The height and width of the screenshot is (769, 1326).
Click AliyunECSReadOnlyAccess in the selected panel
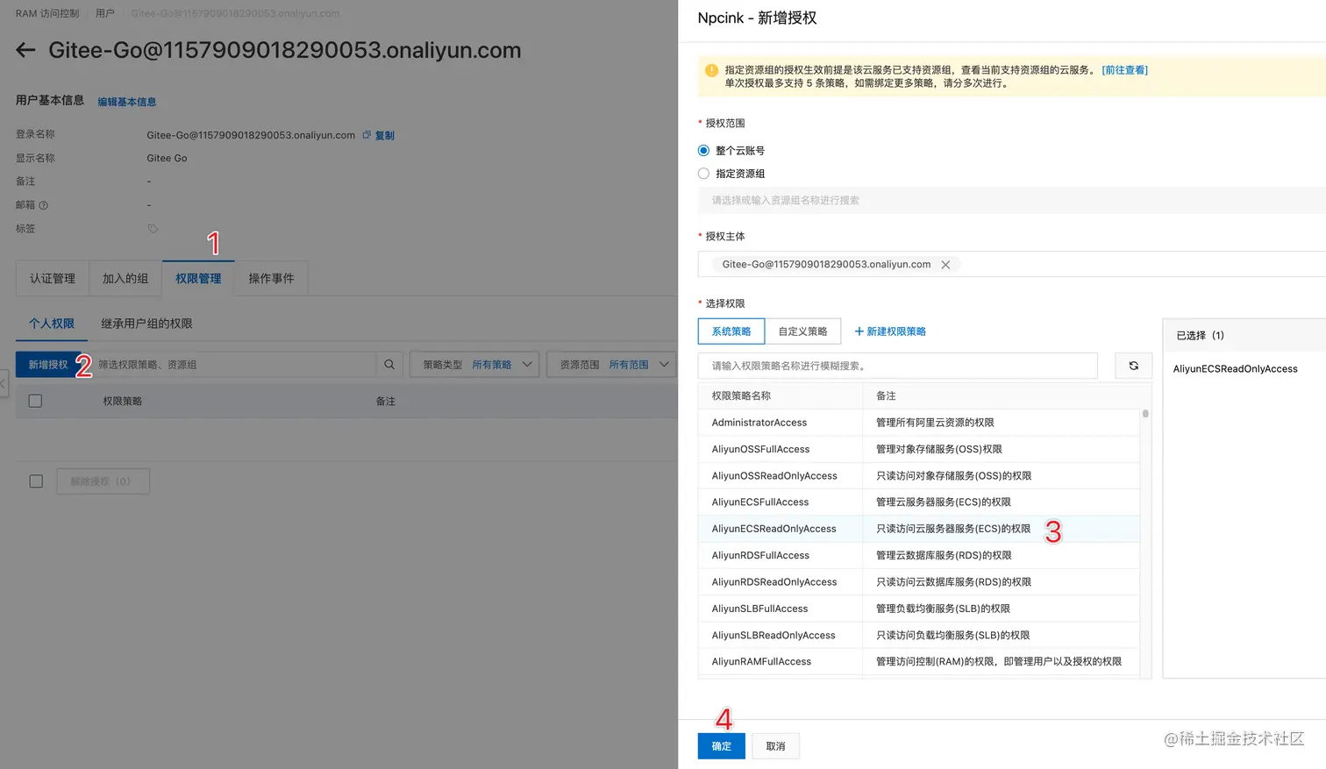tap(1235, 369)
